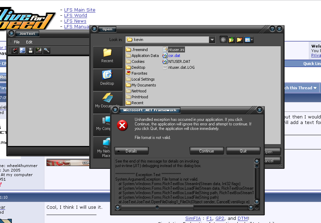Select the Favorites folder
The height and width of the screenshot is (223, 321).
tap(136, 73)
